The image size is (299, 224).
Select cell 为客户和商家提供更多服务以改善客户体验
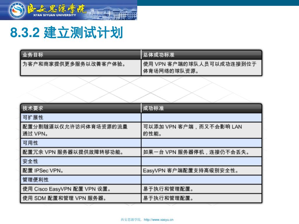point(81,67)
